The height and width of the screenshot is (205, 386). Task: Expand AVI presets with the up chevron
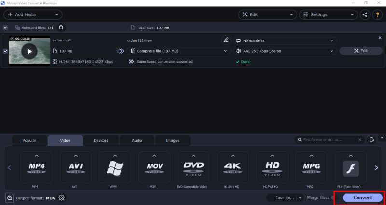click(x=76, y=156)
